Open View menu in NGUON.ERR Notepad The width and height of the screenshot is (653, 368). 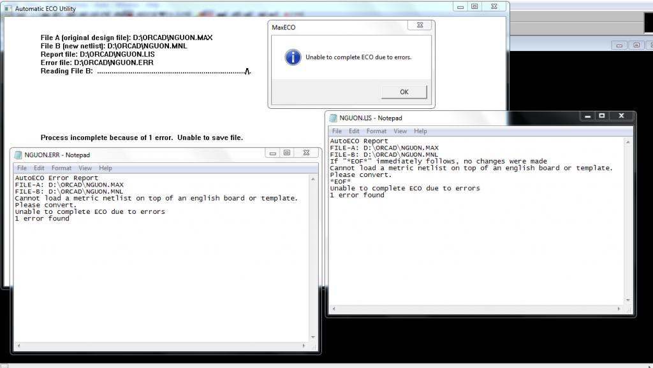coord(85,168)
